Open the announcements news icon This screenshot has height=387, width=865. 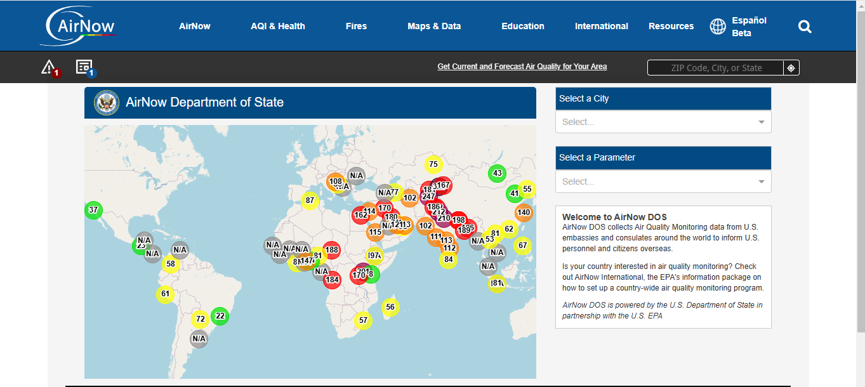(x=85, y=67)
